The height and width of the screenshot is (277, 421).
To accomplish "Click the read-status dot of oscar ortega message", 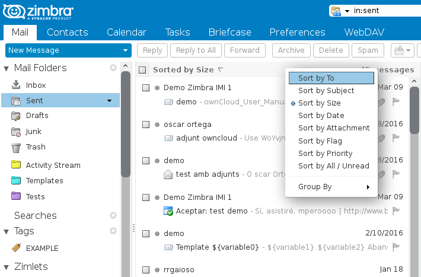I will (x=157, y=125).
